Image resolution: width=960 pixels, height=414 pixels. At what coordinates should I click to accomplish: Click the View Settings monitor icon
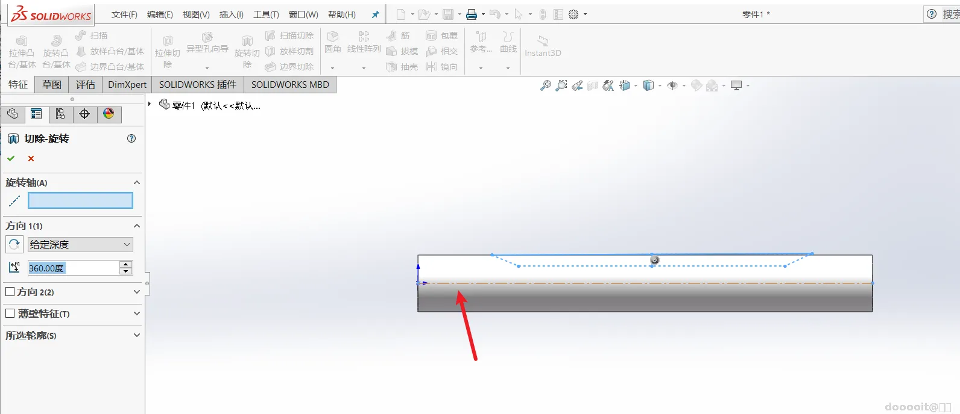(x=736, y=86)
